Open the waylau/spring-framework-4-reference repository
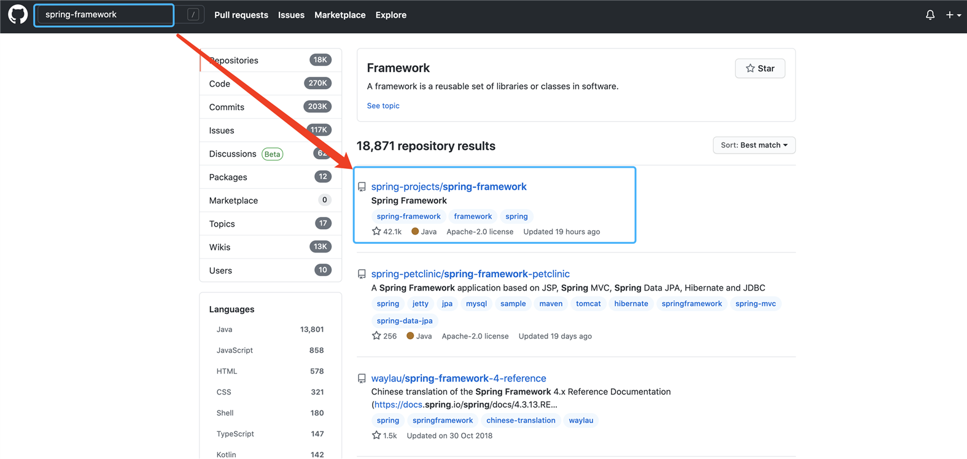The width and height of the screenshot is (967, 459). tap(459, 379)
